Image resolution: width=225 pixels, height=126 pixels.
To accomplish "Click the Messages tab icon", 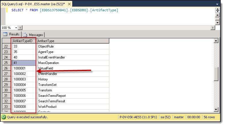I will click(x=25, y=35).
